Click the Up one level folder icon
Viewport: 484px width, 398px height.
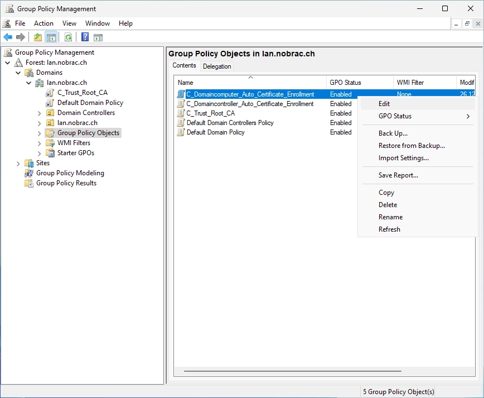[x=38, y=37]
